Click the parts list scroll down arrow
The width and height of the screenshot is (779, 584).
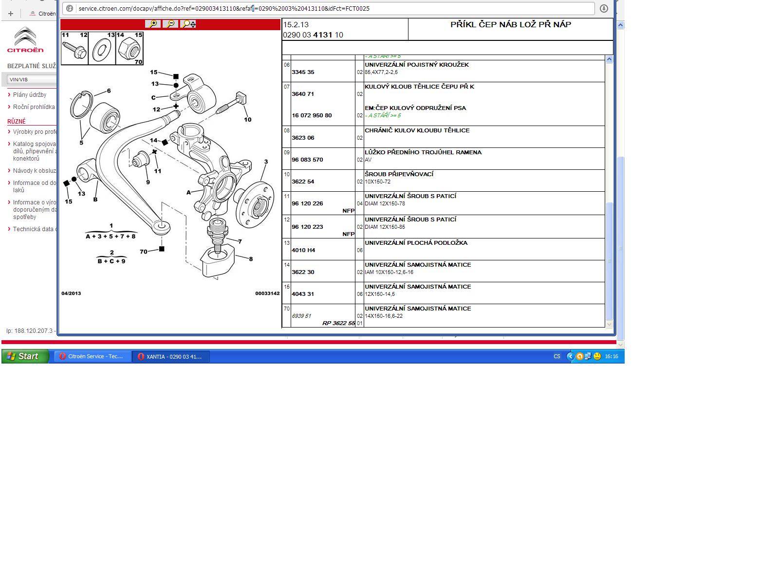pos(609,324)
